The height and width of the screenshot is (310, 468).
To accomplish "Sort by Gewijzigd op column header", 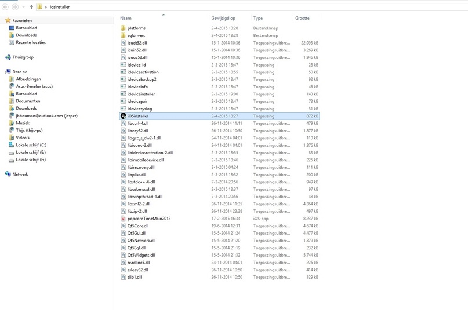I will tap(223, 18).
